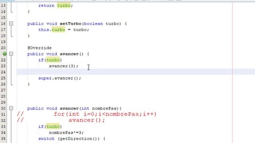This screenshot has height=143, width=255.
Task: Click 'if(turbo)' on line 33
Action: tap(50, 126)
